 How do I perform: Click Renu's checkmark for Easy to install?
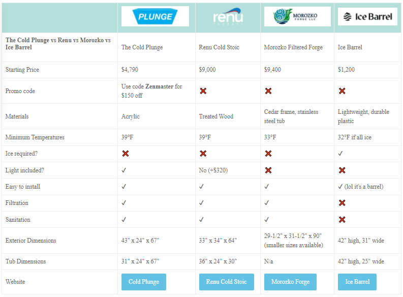[x=201, y=187]
